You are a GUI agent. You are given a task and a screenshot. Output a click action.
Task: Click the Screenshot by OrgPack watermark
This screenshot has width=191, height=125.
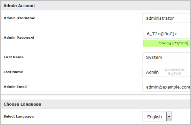[175, 72]
